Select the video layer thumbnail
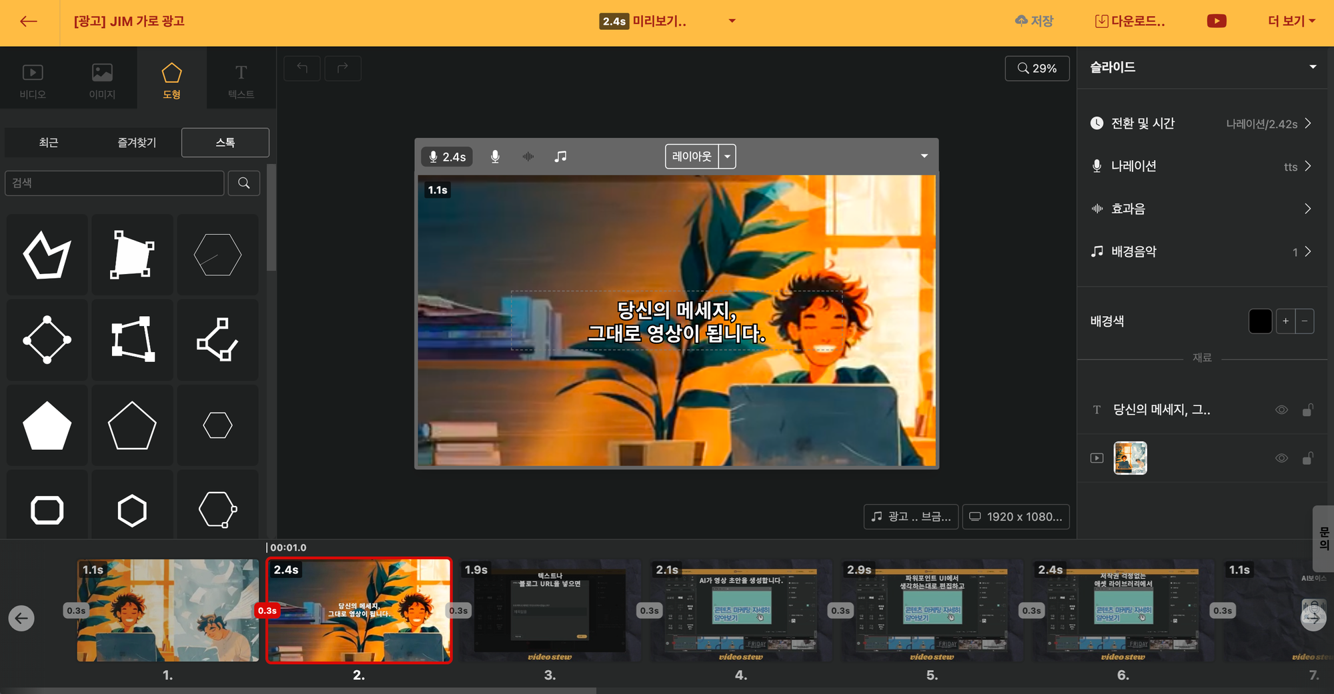 1131,458
